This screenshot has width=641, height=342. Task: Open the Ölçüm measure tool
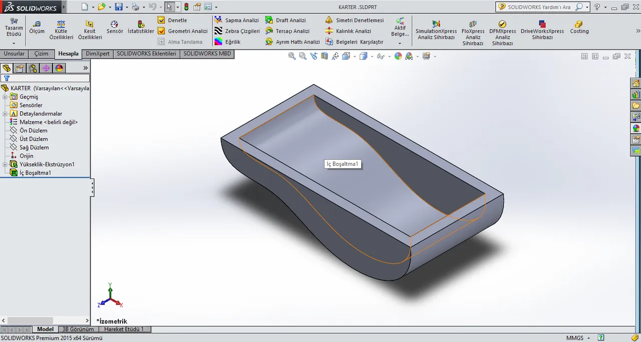37,28
